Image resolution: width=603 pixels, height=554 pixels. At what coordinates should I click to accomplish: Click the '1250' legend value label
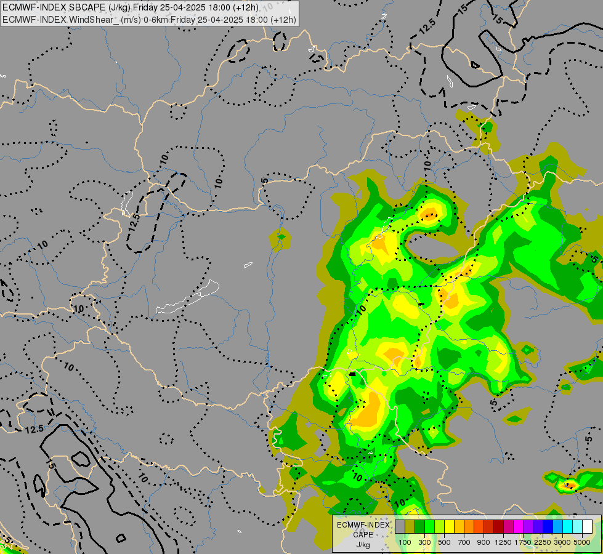(x=503, y=542)
